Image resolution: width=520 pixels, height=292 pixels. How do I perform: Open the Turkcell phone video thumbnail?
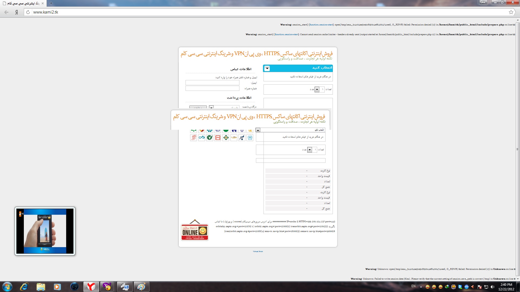pos(45,231)
